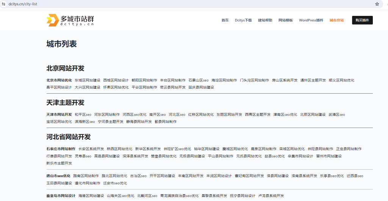The image size is (388, 201).
Task: Select the 城市分站 navigation item
Action: [336, 20]
